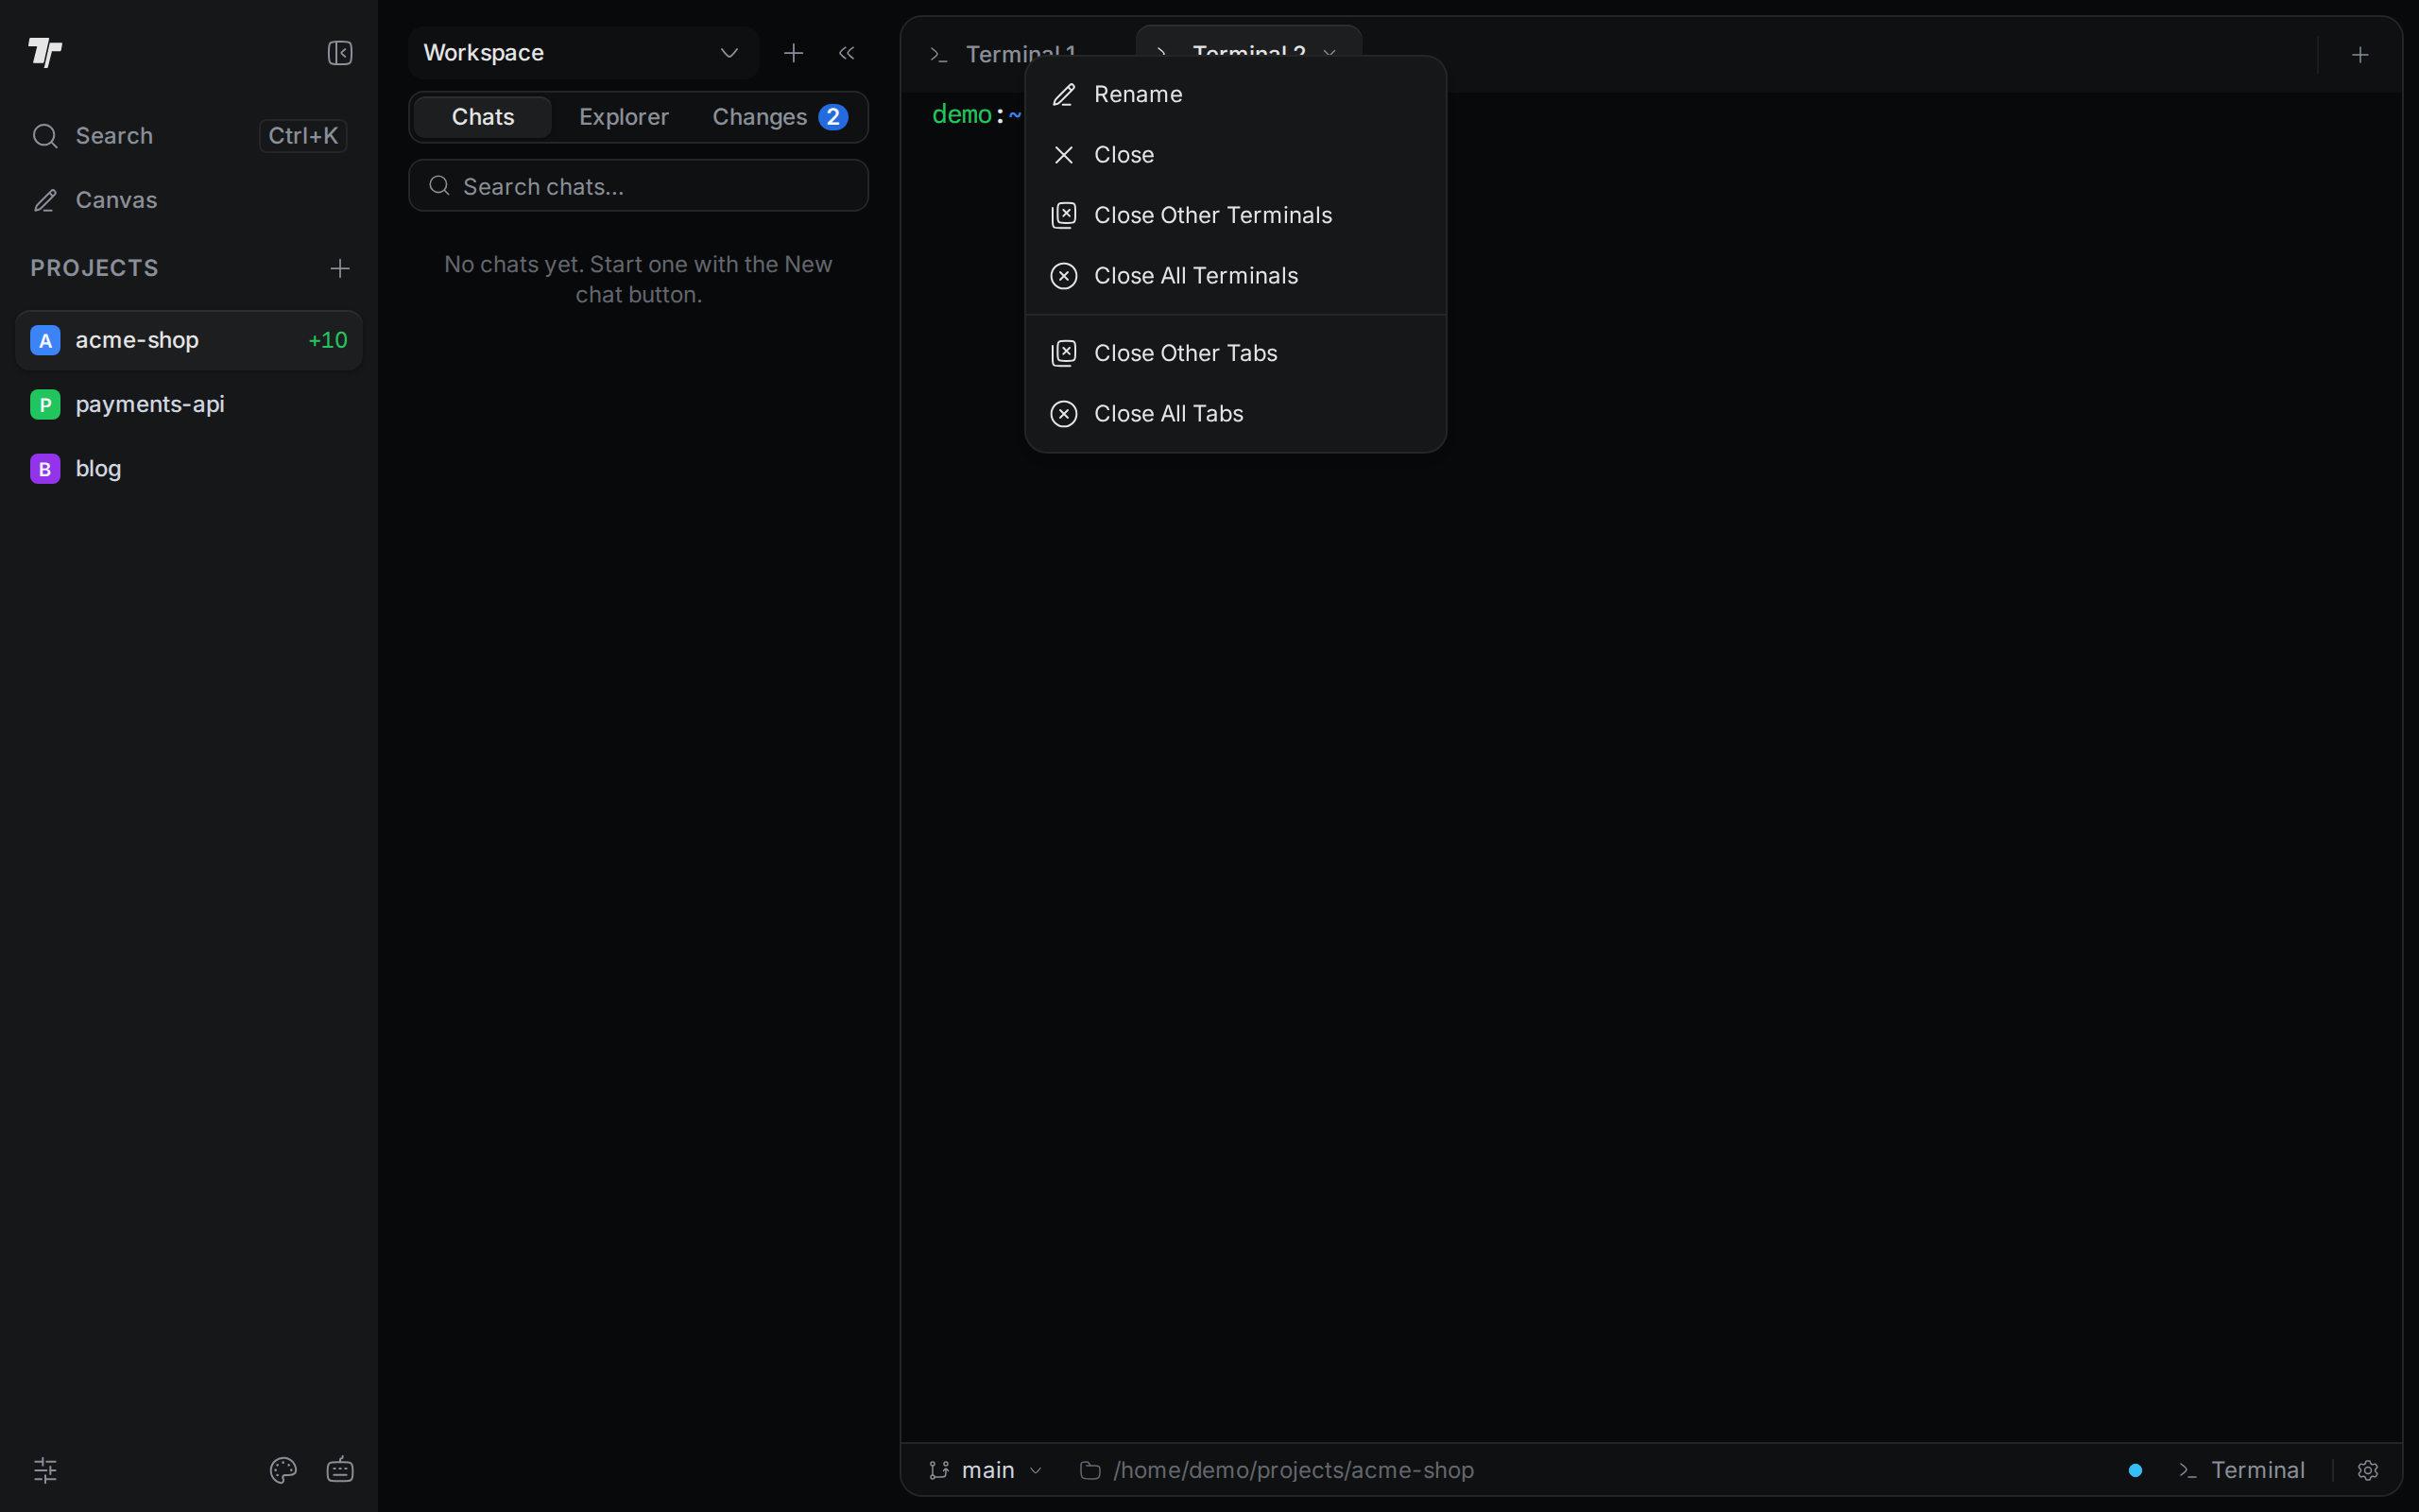Choose Rename in the context menu
Viewport: 2419px width, 1512px height.
coord(1236,94)
